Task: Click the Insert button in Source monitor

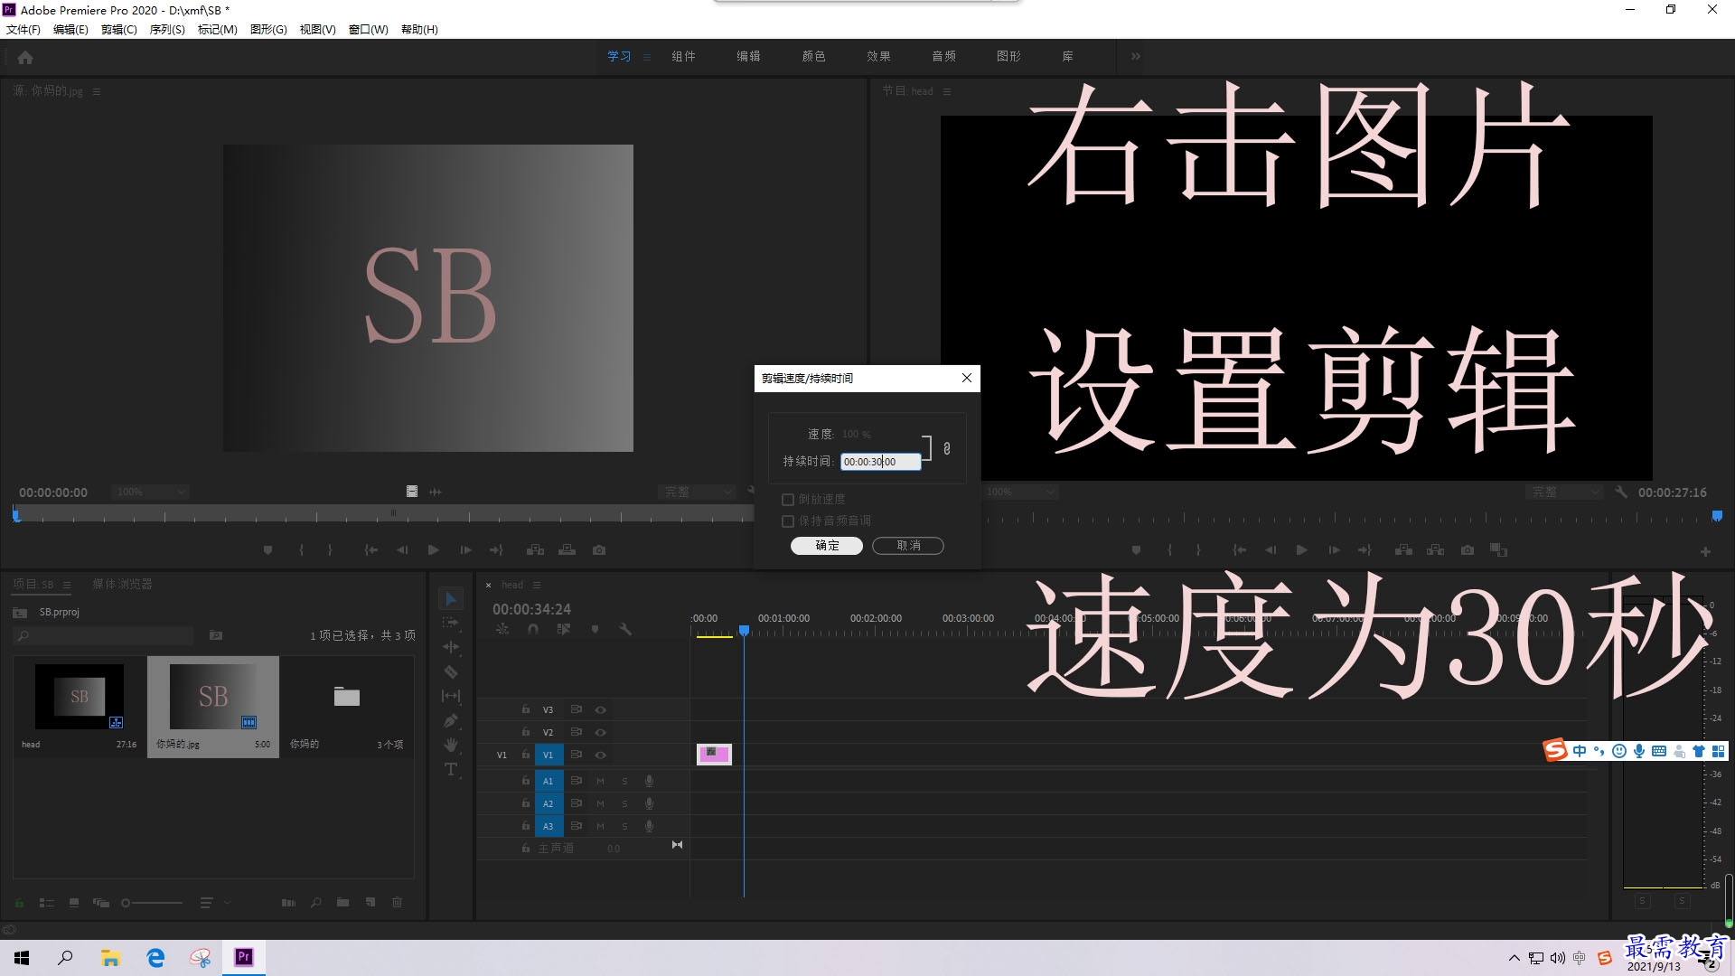Action: tap(535, 549)
